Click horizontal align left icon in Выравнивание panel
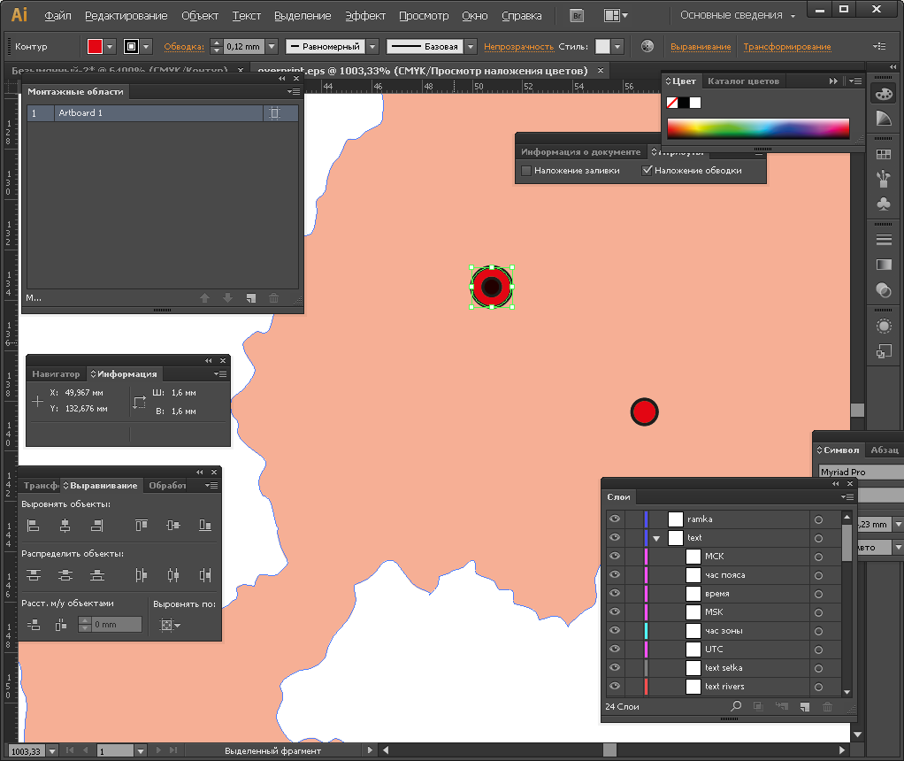The image size is (904, 761). pyautogui.click(x=33, y=526)
